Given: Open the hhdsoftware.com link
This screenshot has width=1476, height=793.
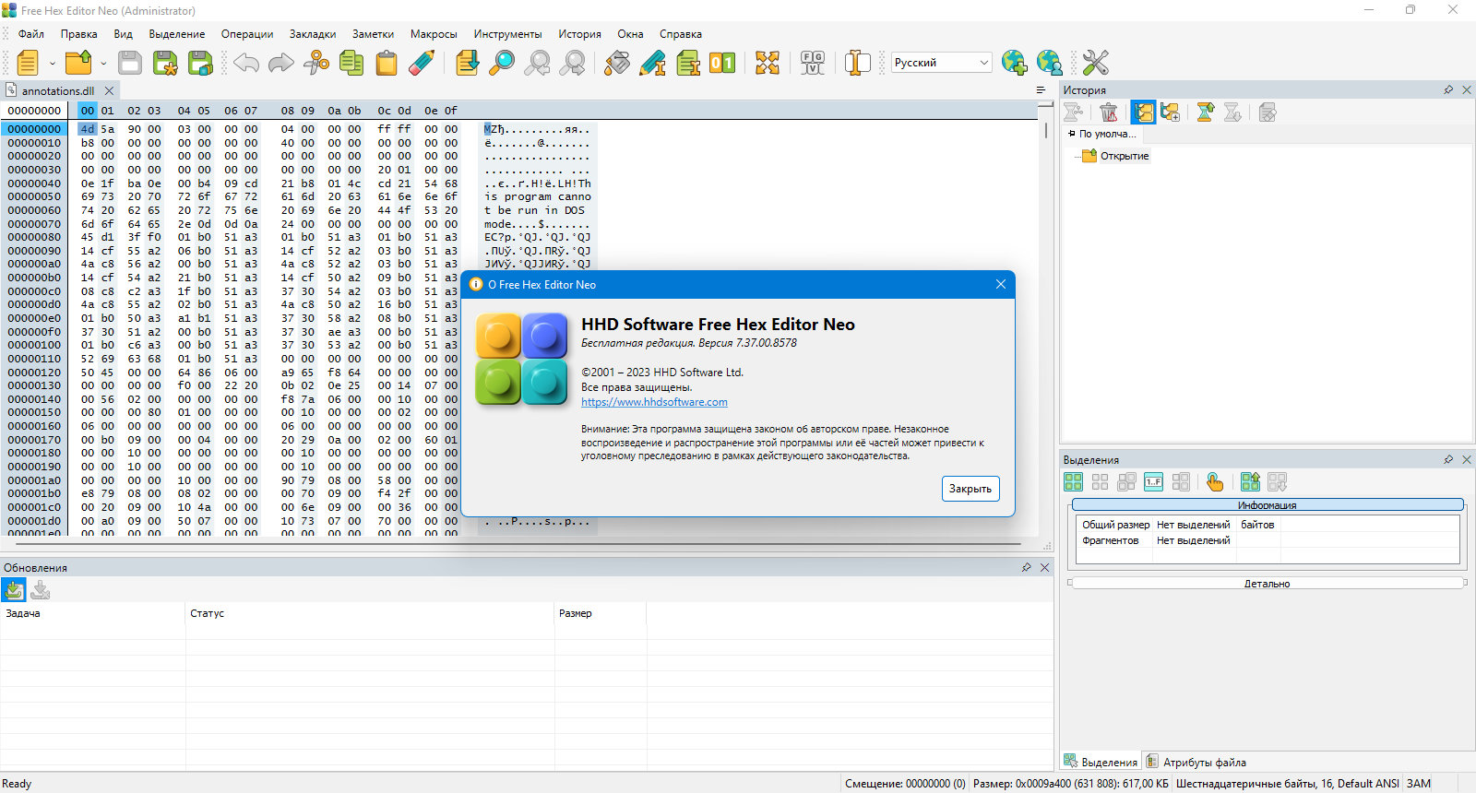Looking at the screenshot, I should (x=654, y=402).
